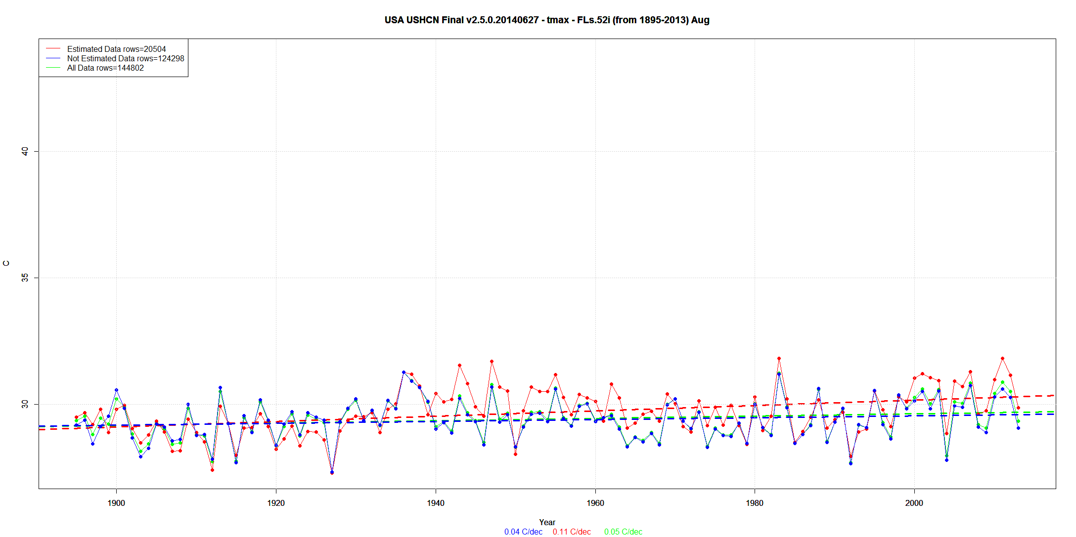Screen dimensions: 1076x537
Task: Click the 1960 x-axis tick label
Action: tap(595, 503)
